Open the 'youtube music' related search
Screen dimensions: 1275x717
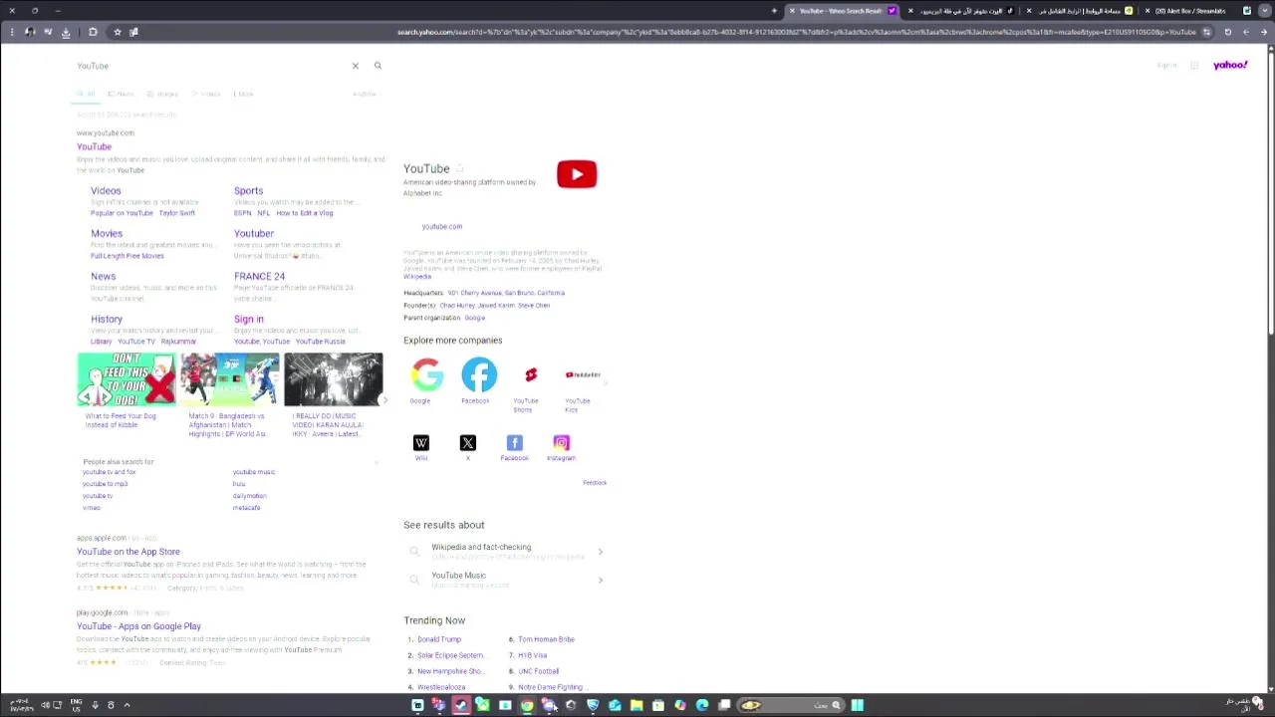point(253,472)
